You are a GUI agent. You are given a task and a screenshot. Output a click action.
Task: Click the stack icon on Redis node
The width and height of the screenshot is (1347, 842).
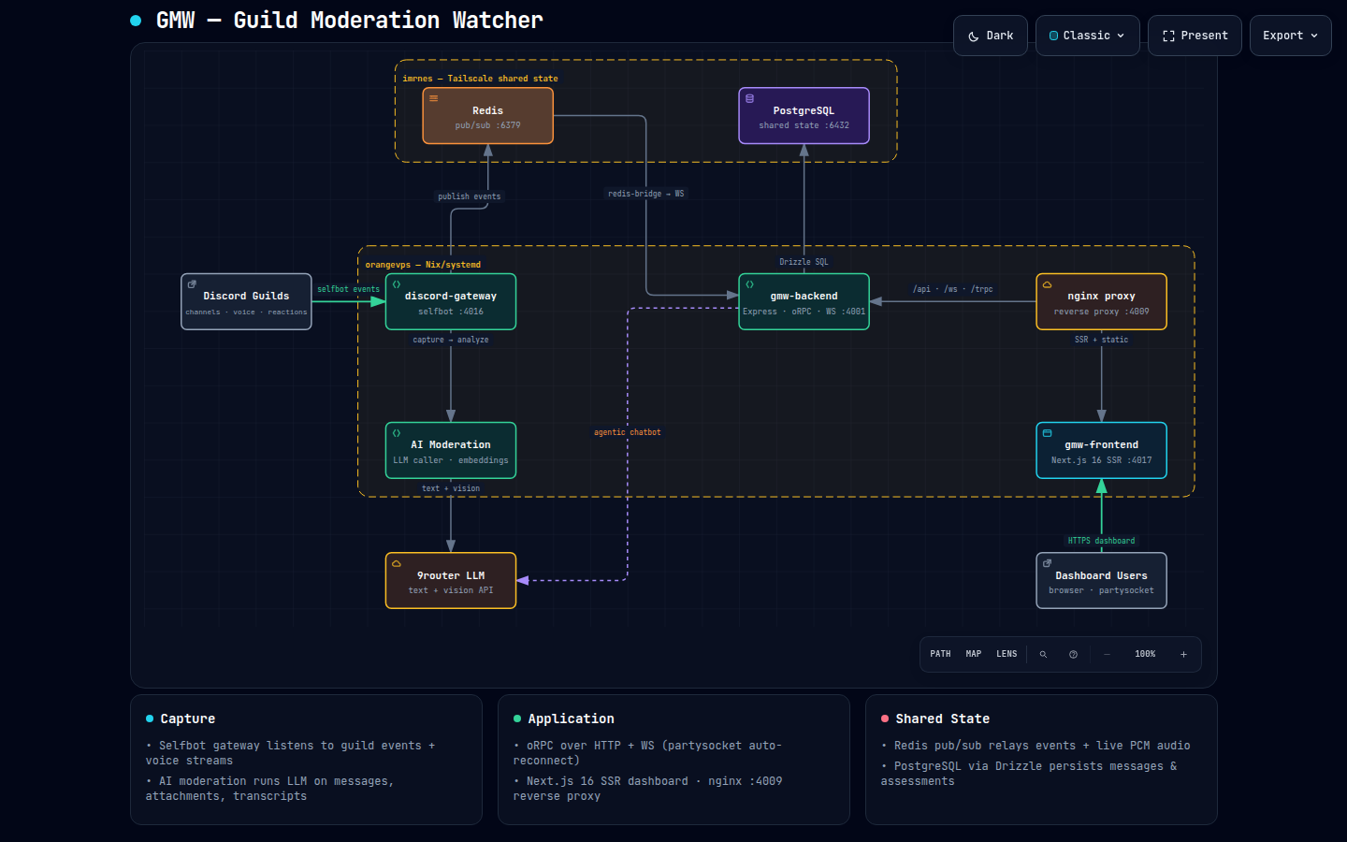pos(433,98)
